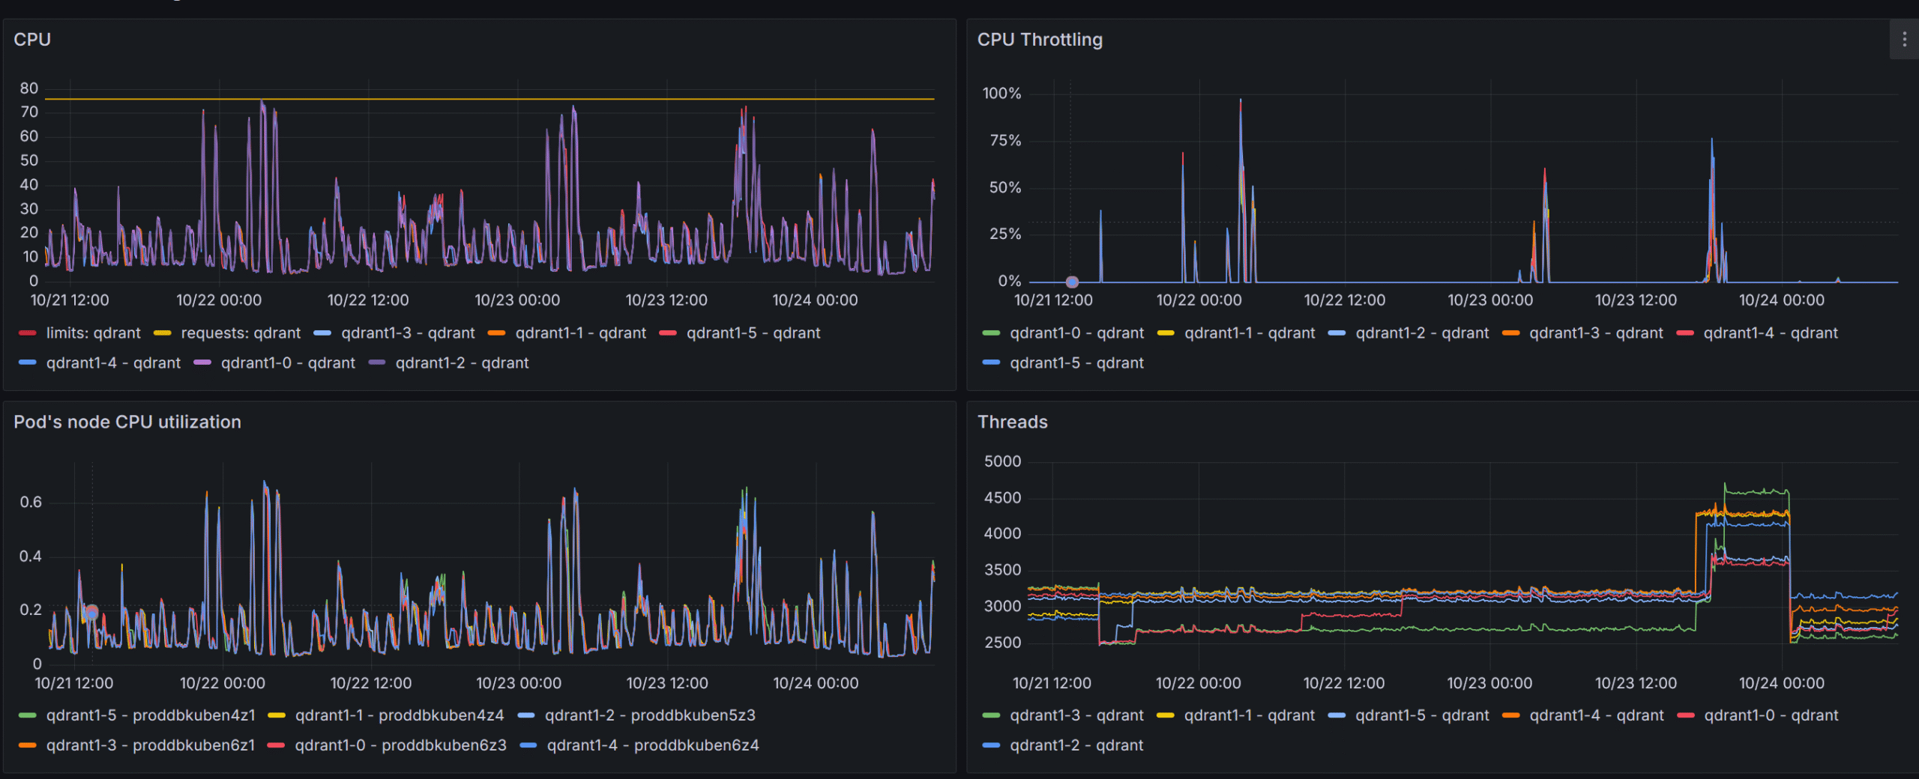Click qdrant1-0 - proddbkuben6z3 legend label
Viewport: 1919px width, 779px height.
point(400,746)
